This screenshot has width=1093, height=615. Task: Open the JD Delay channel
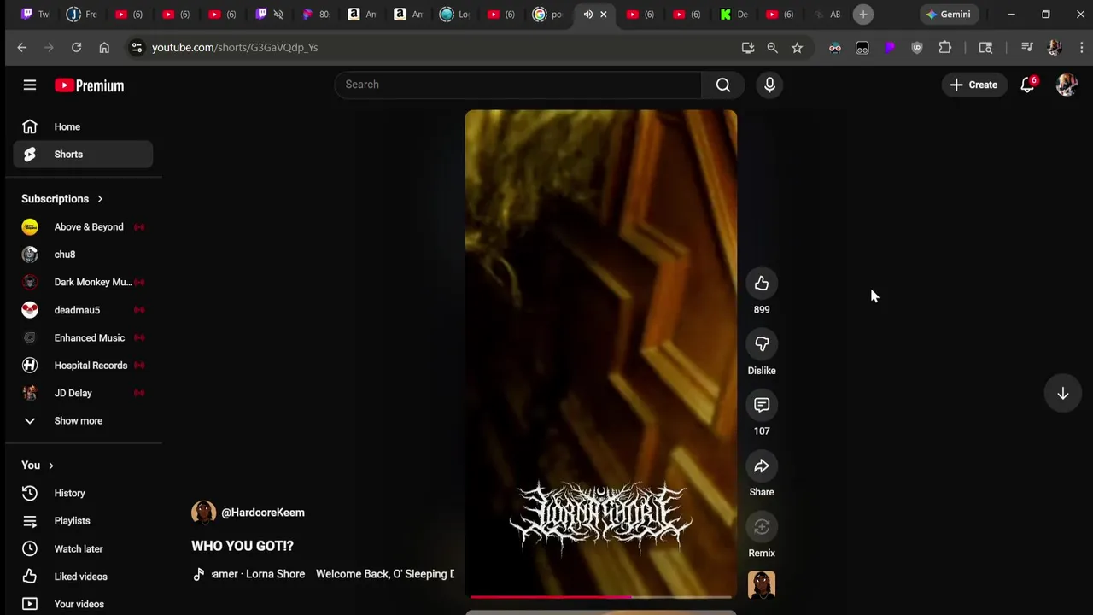coord(84,393)
